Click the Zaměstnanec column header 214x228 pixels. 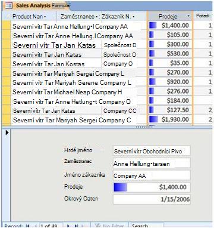pos(79,16)
